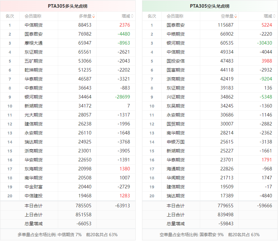Screen dimensions: 278x241
Task: Click sort icon beside 增减 in 空头 table
Action: pos(274,16)
